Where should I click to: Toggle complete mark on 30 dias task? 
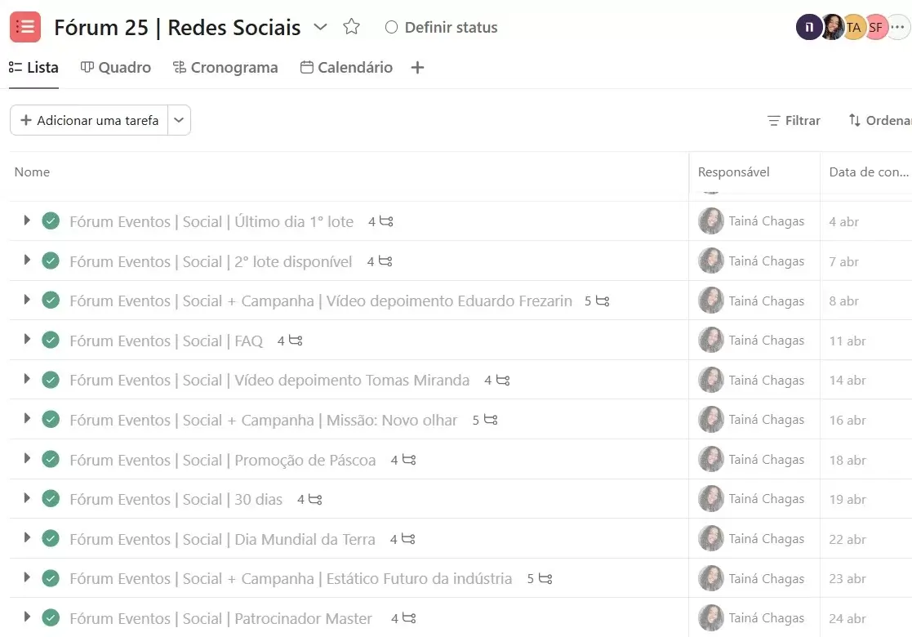(x=51, y=499)
